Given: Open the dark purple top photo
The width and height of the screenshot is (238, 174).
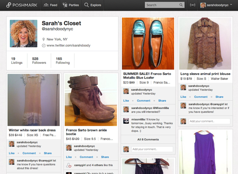Looking at the screenshot, I should pos(148,166).
